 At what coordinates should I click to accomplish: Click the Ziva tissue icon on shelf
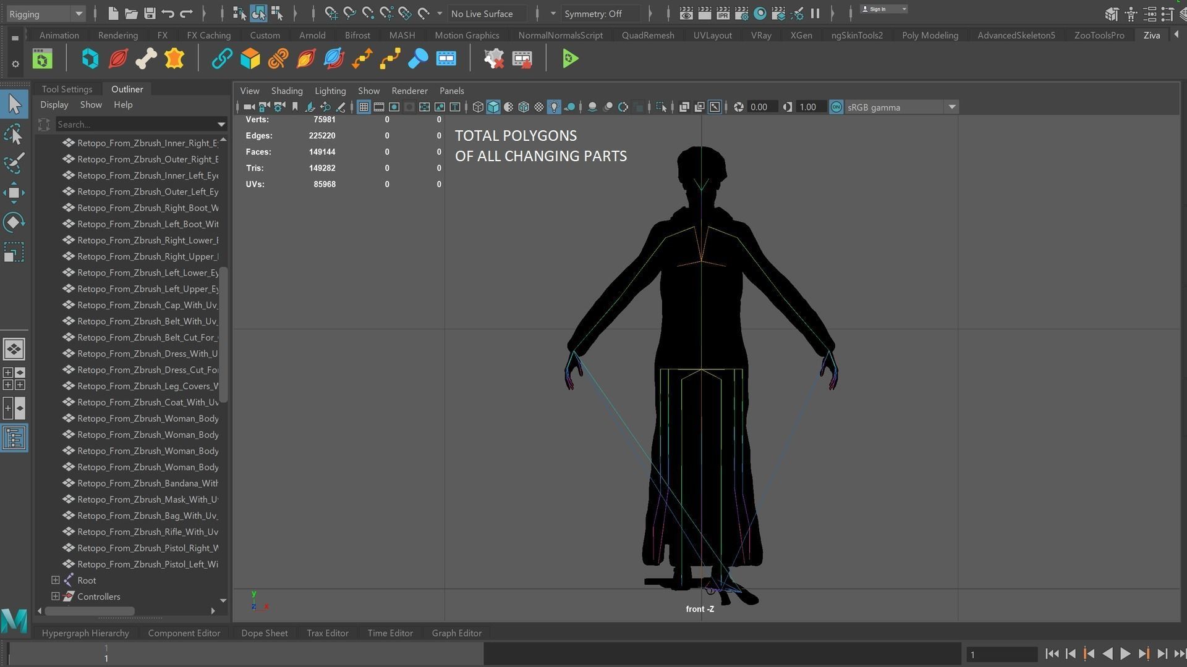point(118,59)
